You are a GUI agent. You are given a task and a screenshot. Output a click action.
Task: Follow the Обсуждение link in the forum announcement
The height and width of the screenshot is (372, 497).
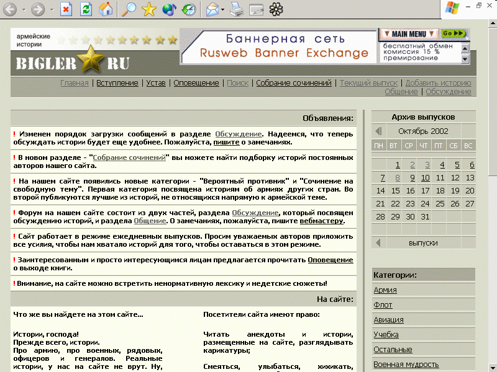pyautogui.click(x=255, y=213)
